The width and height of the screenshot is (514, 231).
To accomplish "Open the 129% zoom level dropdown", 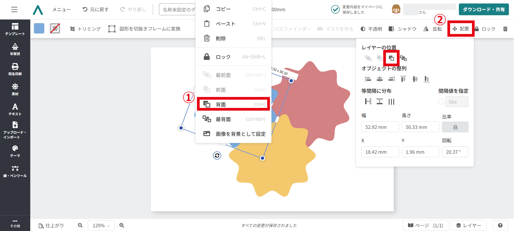I will pyautogui.click(x=101, y=225).
